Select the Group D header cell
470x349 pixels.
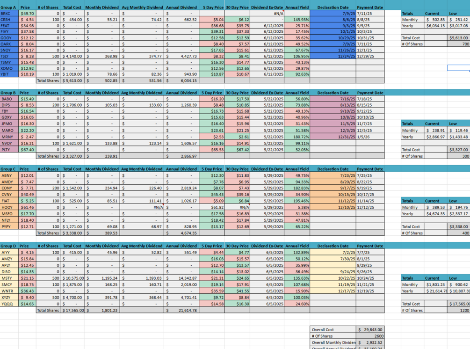point(9,246)
